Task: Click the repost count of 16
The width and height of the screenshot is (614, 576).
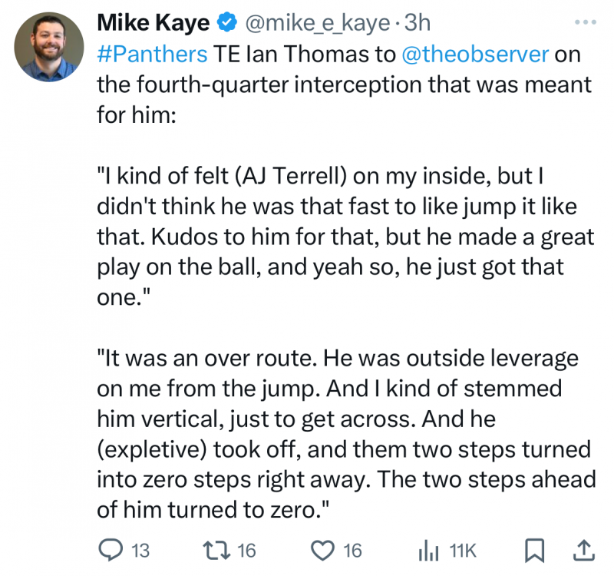Action: click(246, 551)
